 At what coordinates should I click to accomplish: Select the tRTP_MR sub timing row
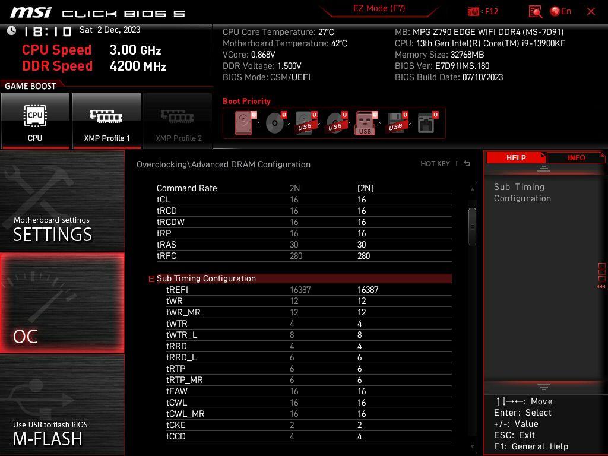(x=309, y=379)
